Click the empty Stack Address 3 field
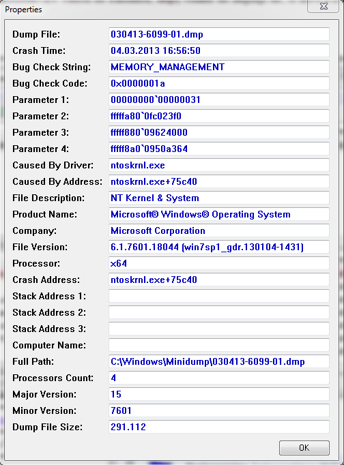Viewport: 344px width, 465px height. point(219,329)
